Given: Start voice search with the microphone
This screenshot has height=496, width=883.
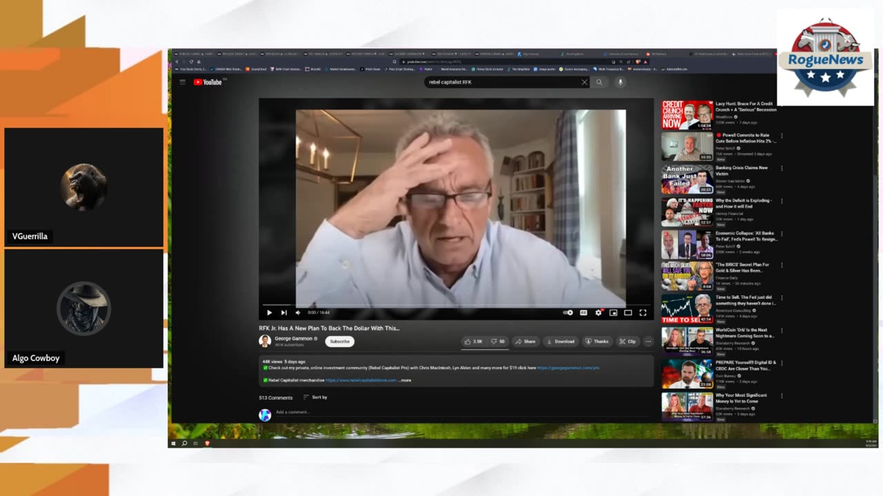Looking at the screenshot, I should pos(620,82).
